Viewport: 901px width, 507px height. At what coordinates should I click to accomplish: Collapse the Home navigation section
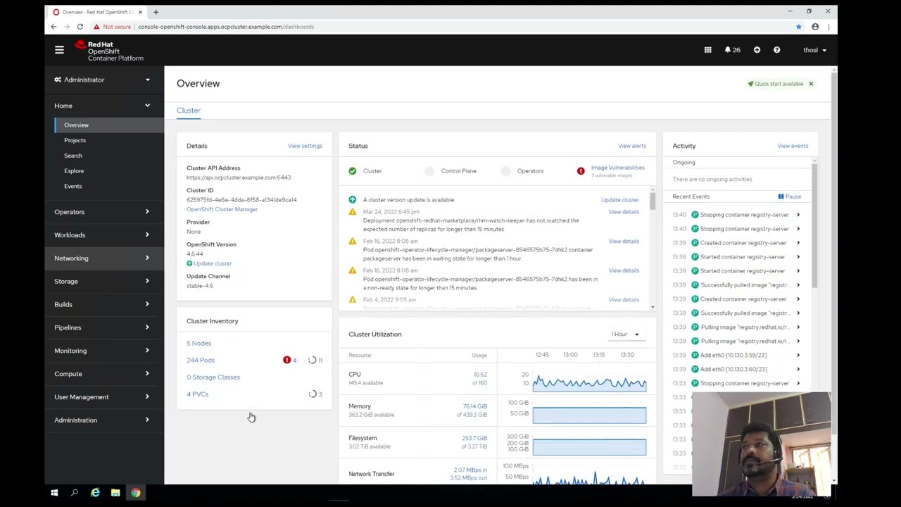tap(103, 106)
